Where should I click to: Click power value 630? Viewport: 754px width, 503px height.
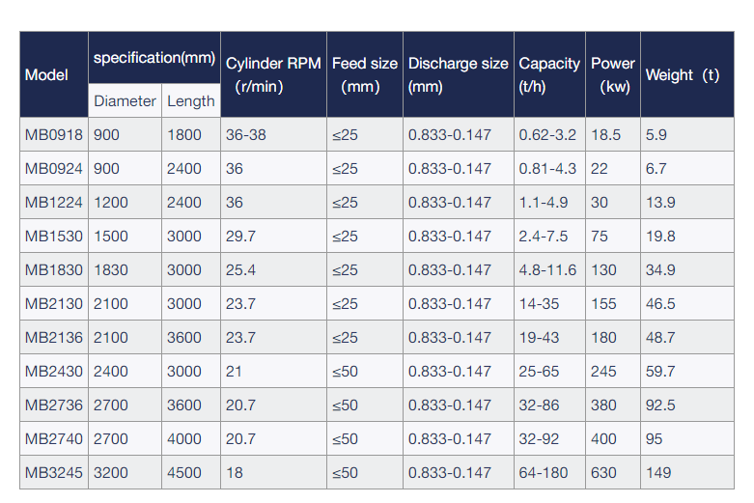click(x=613, y=472)
